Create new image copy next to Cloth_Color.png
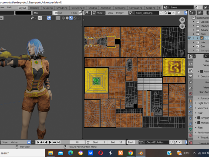The width and height of the screenshot is (209, 157). point(165,13)
